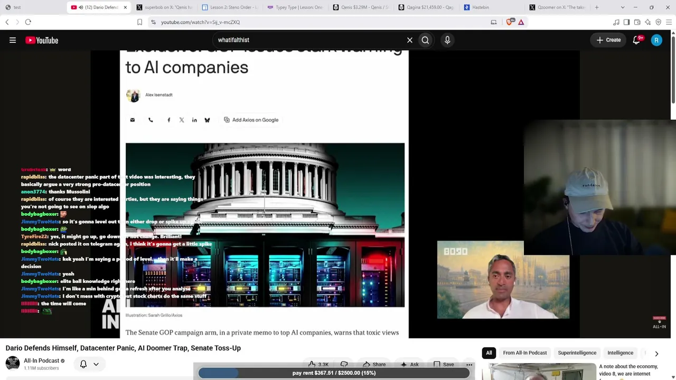Viewport: 676px width, 380px height.
Task: Switch to the Qzoomer on X tab
Action: pos(557,7)
